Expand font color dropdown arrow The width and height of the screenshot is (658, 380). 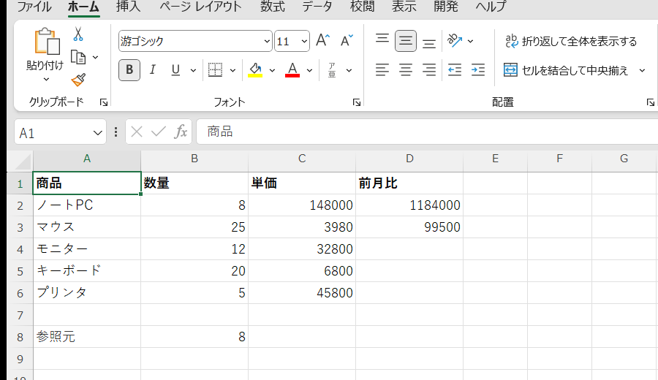click(x=309, y=70)
